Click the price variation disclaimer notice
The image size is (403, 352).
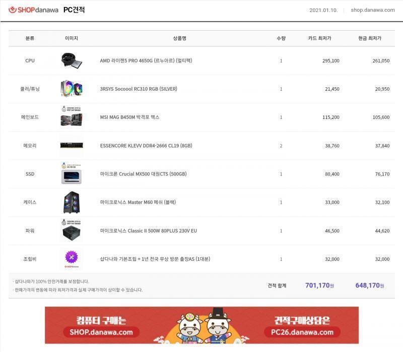[x=78, y=290]
